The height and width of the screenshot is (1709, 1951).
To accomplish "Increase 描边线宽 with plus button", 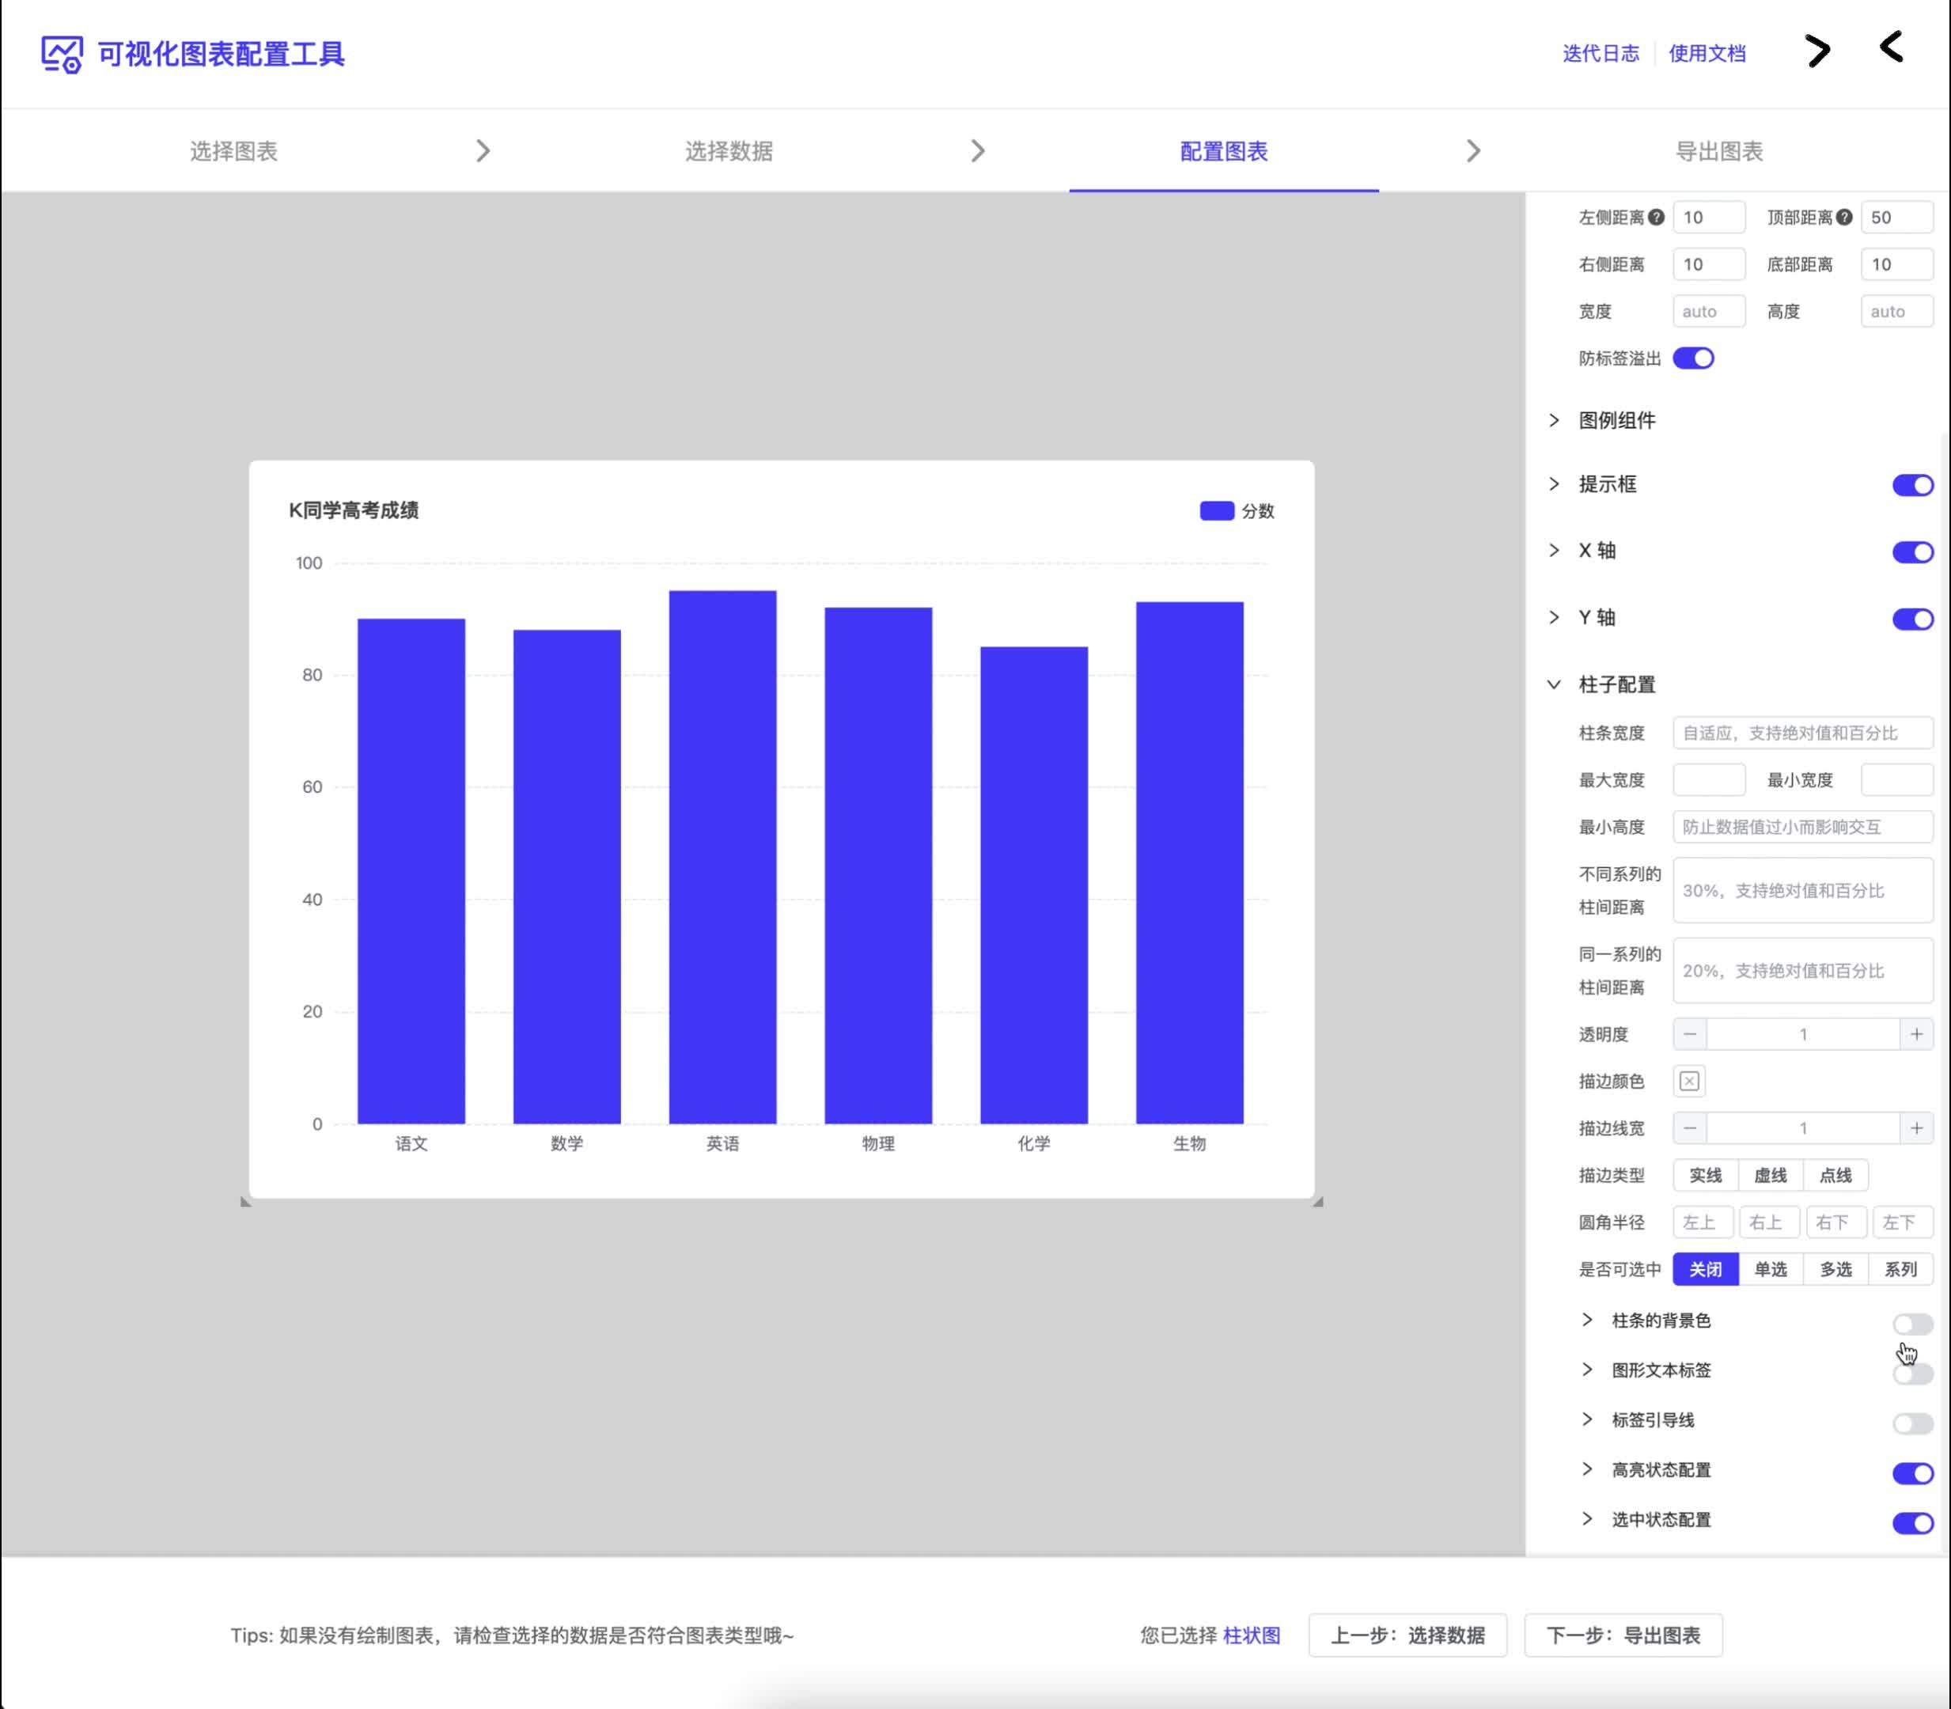I will pos(1917,1128).
